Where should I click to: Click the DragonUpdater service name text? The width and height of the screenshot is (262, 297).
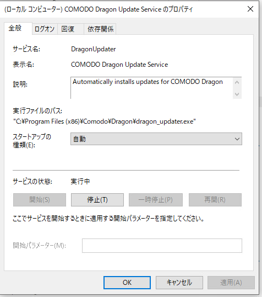(x=94, y=49)
